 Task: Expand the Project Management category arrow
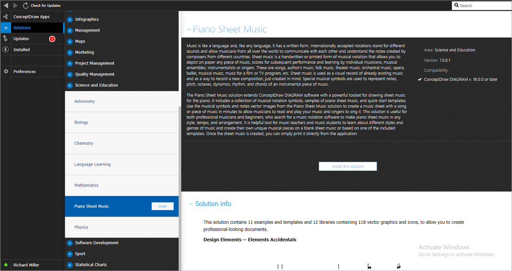click(x=70, y=63)
